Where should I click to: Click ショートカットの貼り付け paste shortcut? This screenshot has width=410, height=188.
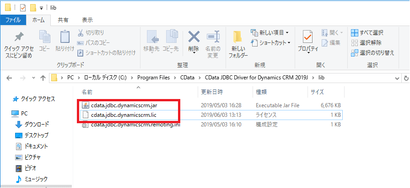tap(107, 53)
